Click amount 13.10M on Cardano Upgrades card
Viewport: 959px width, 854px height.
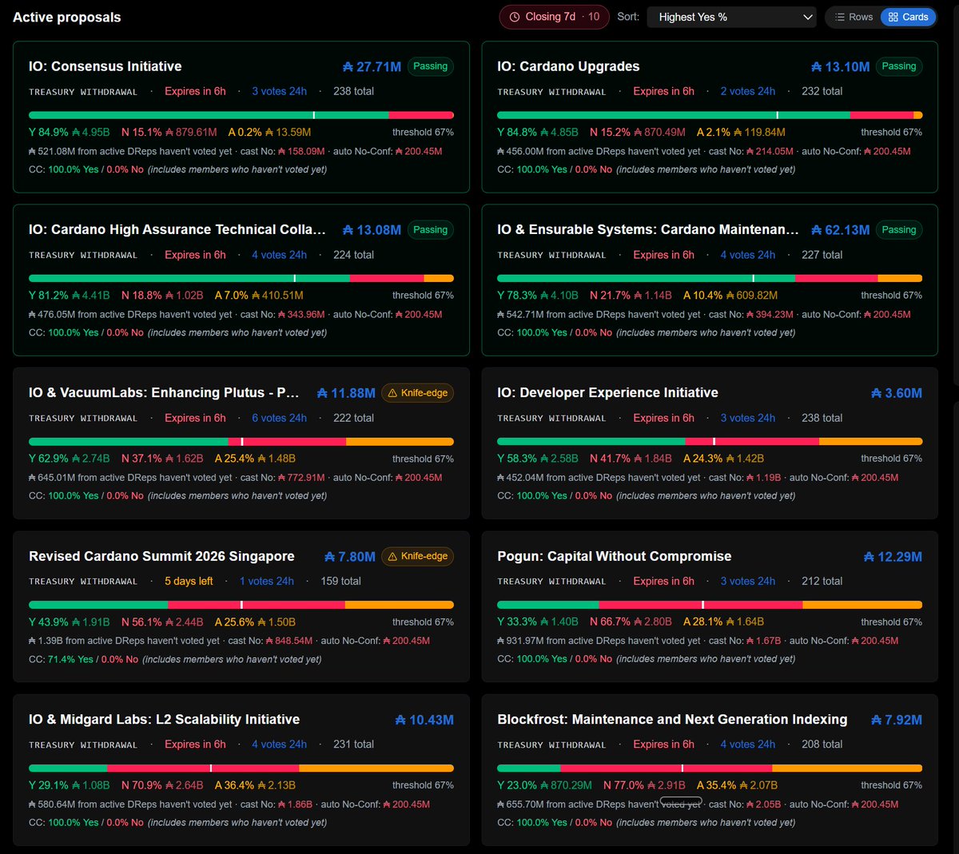(840, 67)
